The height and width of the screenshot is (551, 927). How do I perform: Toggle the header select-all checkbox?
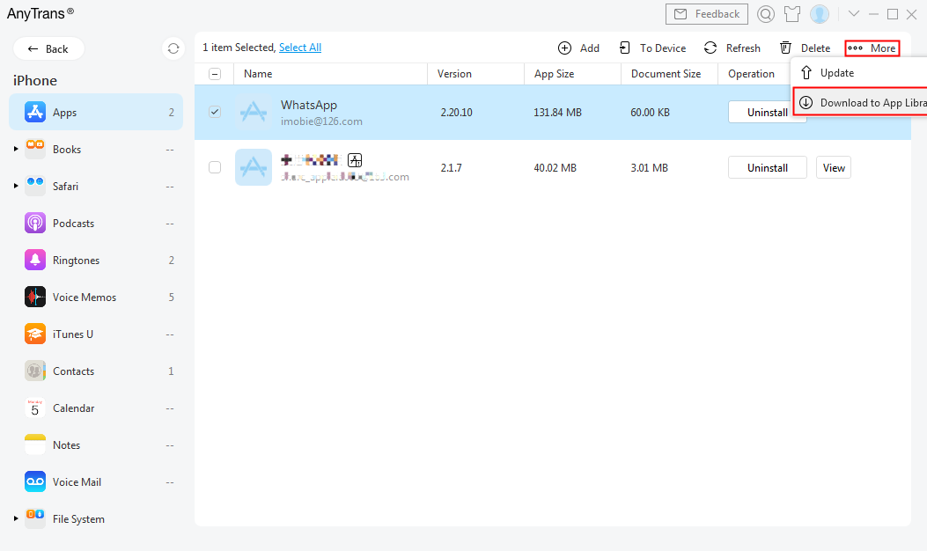(x=215, y=74)
